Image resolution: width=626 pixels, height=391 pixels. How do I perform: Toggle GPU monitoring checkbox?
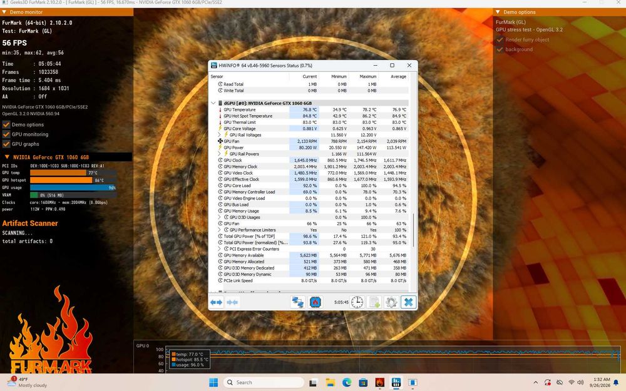(6, 134)
